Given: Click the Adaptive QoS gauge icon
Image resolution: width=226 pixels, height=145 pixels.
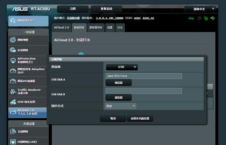Looking at the screenshot, I should [13, 71].
